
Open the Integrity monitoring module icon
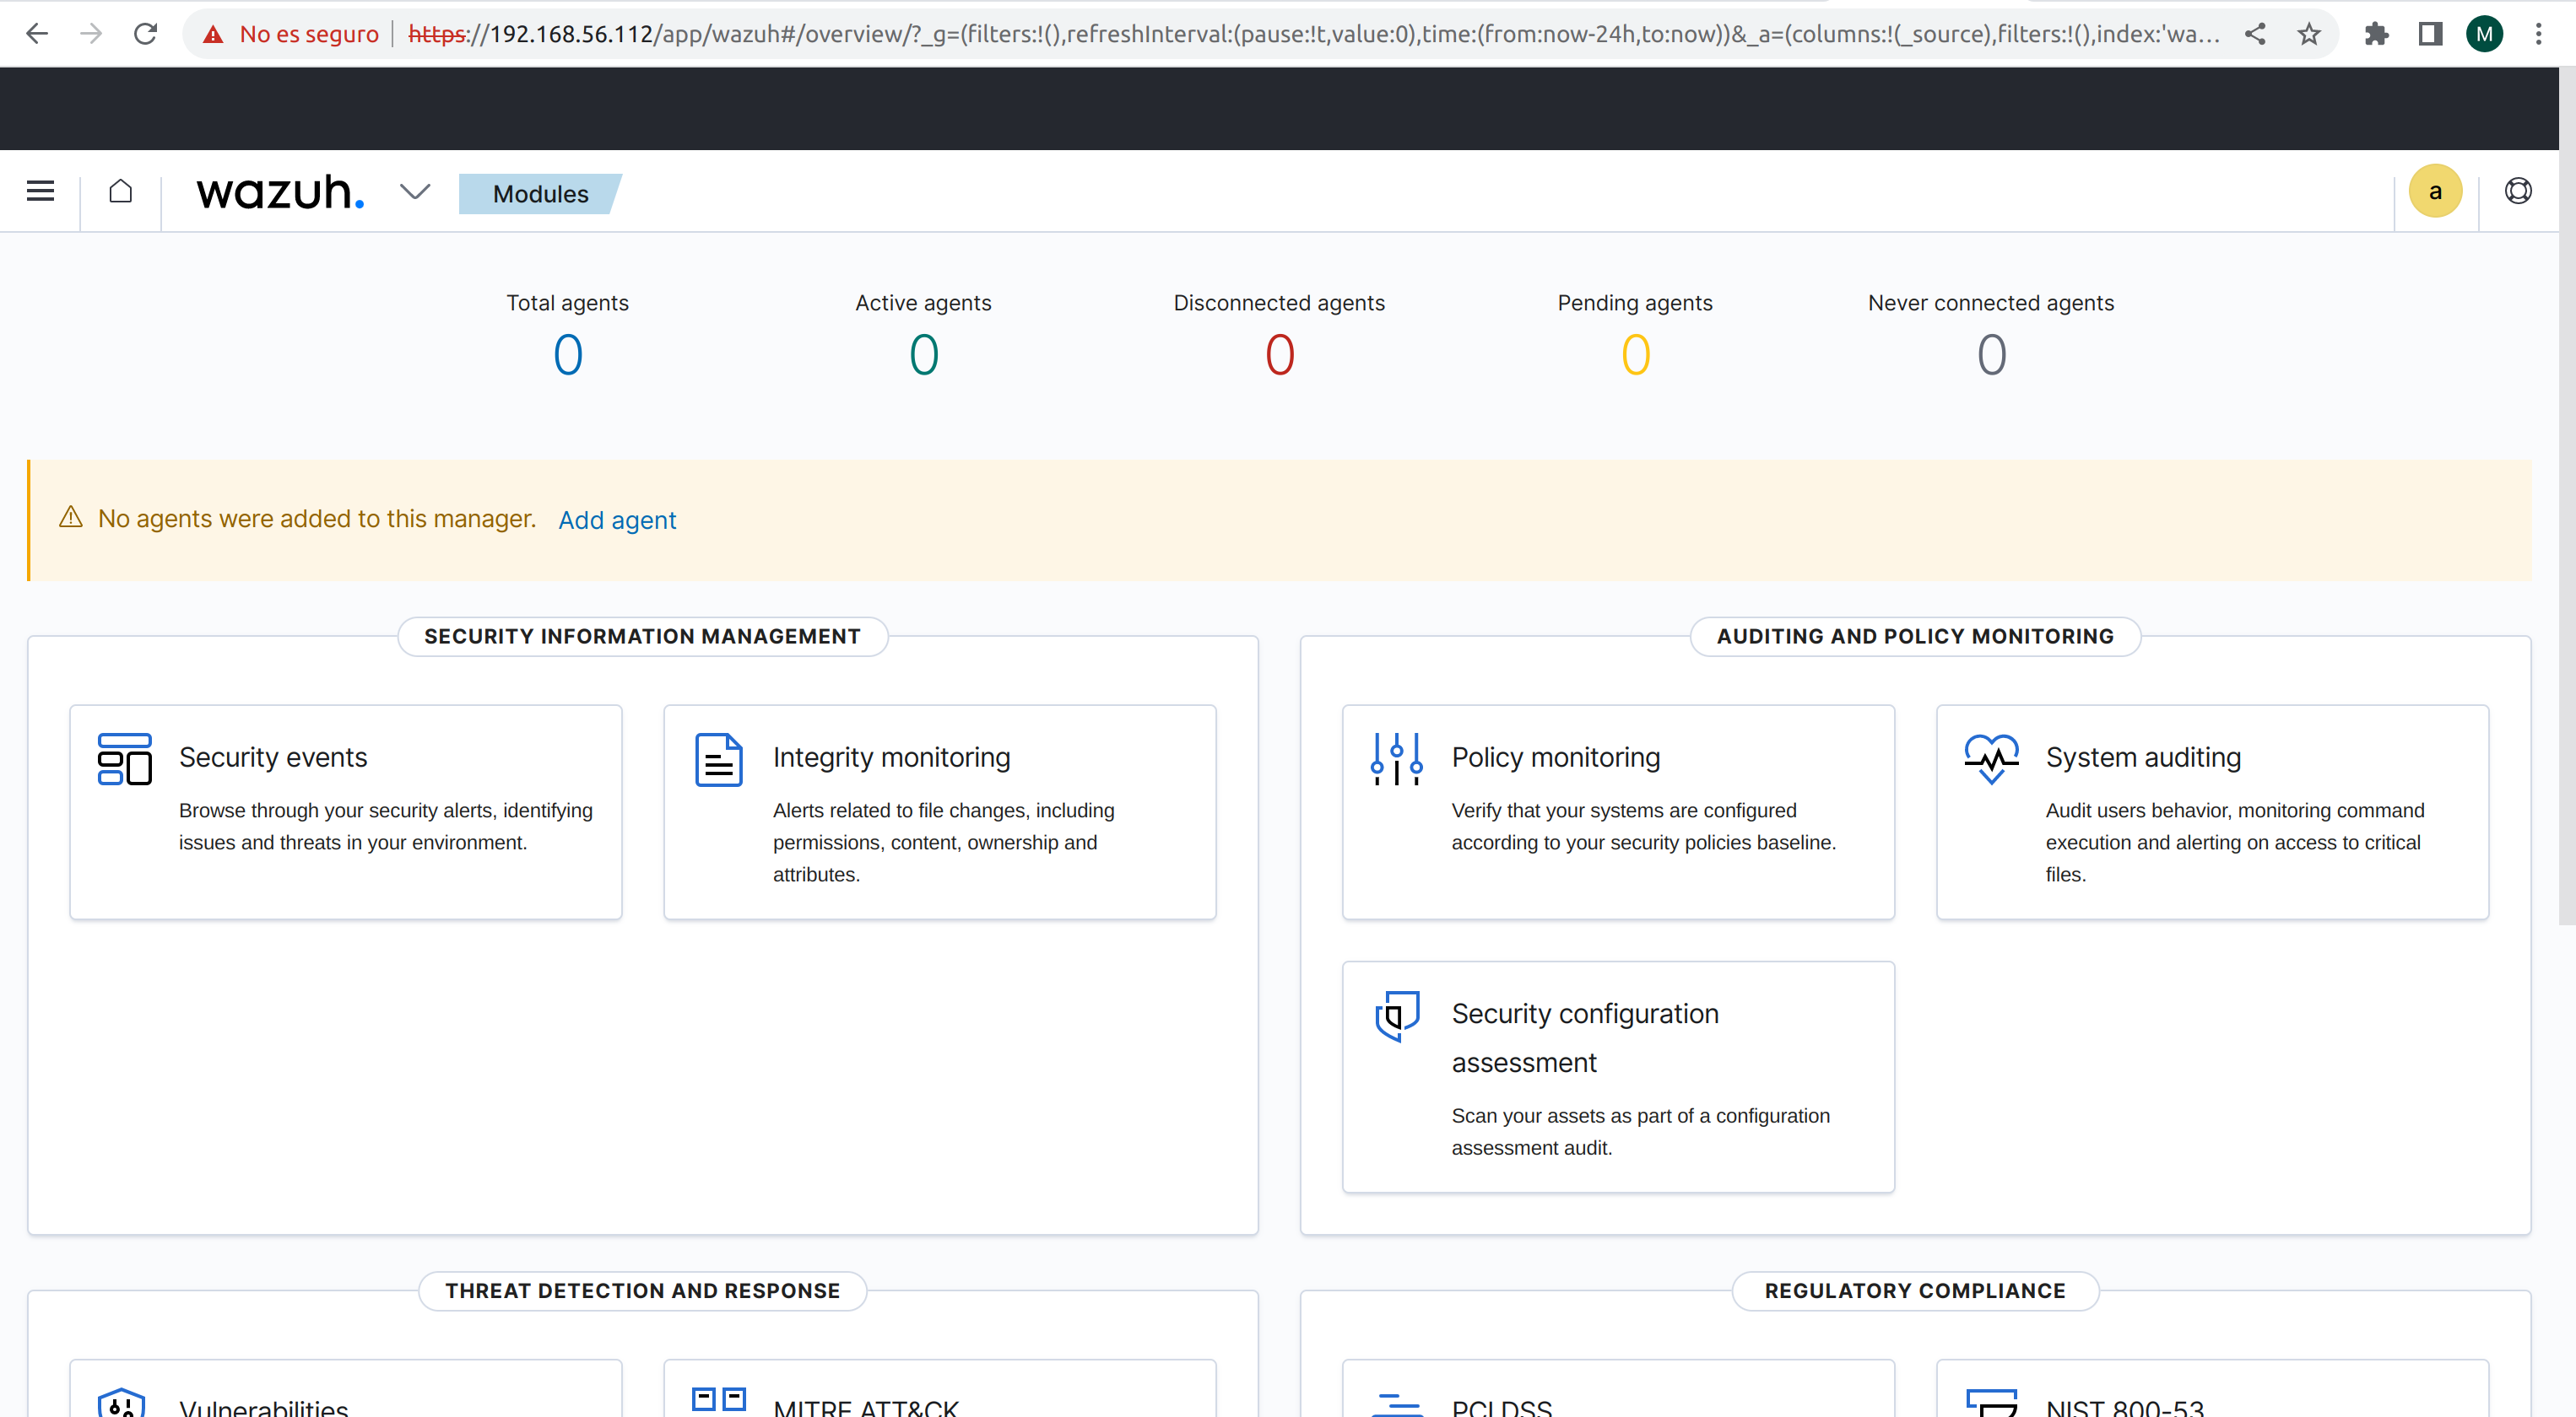pos(719,759)
